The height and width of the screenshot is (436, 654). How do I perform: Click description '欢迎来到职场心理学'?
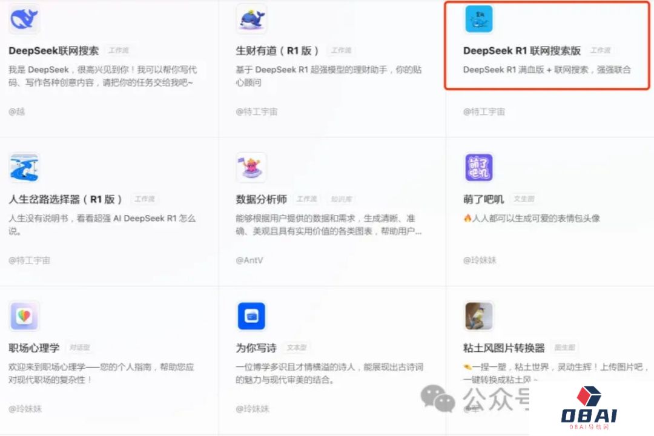[x=101, y=373]
